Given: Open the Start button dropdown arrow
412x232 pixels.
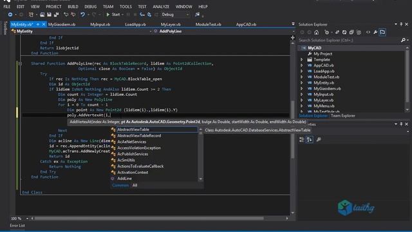Looking at the screenshot, I should tap(122, 15).
